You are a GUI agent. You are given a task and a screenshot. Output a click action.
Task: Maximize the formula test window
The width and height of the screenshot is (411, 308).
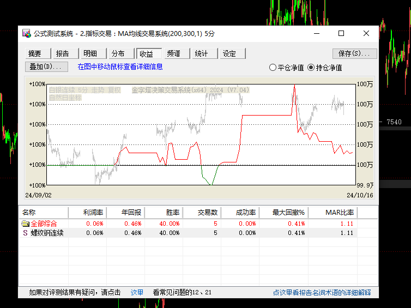click(341, 33)
